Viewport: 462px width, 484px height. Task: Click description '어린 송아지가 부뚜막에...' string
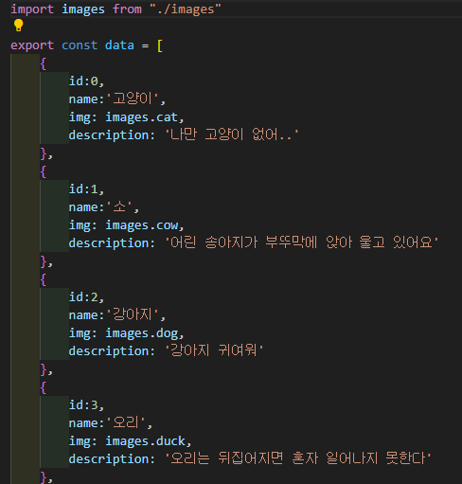302,242
